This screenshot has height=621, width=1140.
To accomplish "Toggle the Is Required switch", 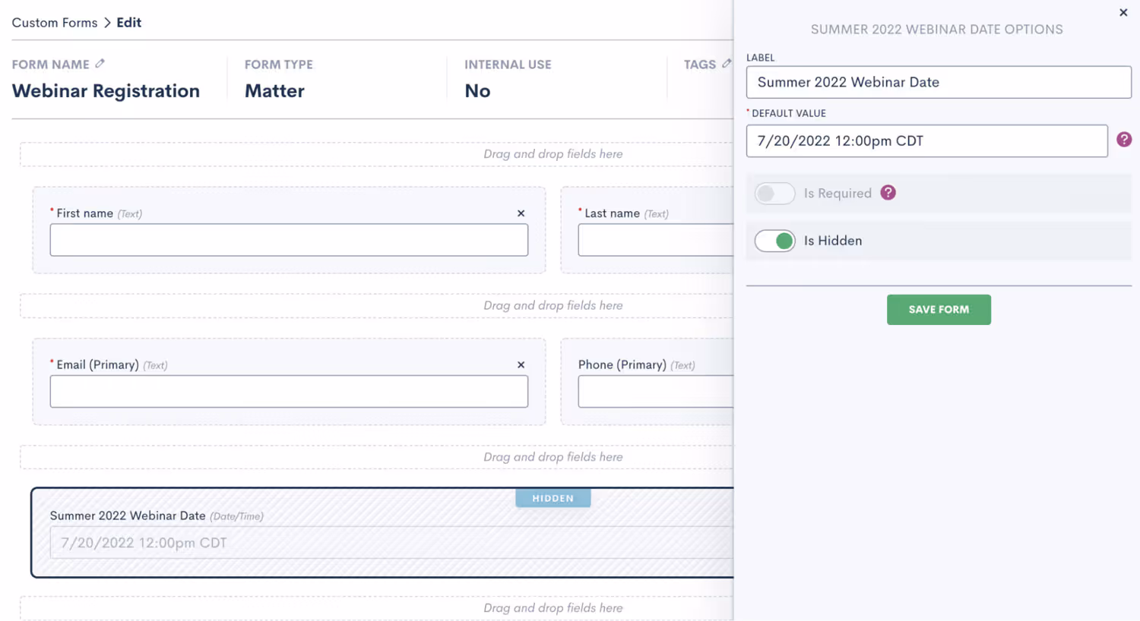I will pos(774,194).
